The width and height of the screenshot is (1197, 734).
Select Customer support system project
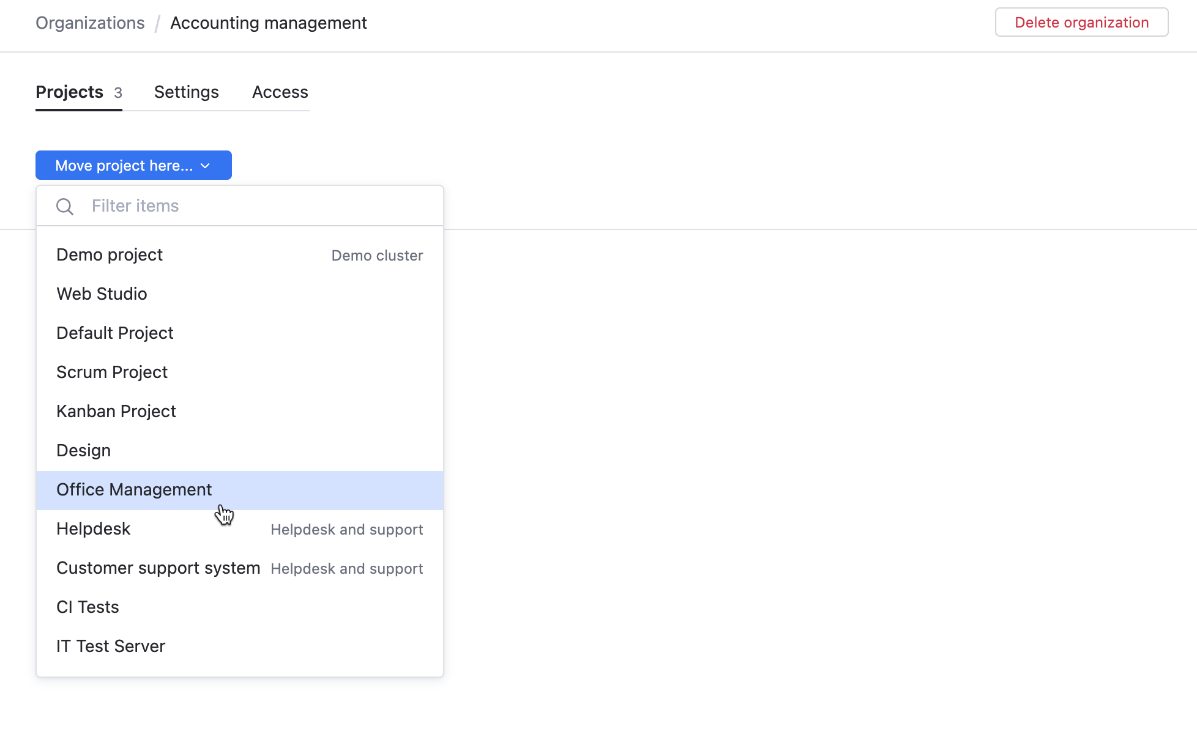[x=158, y=568]
